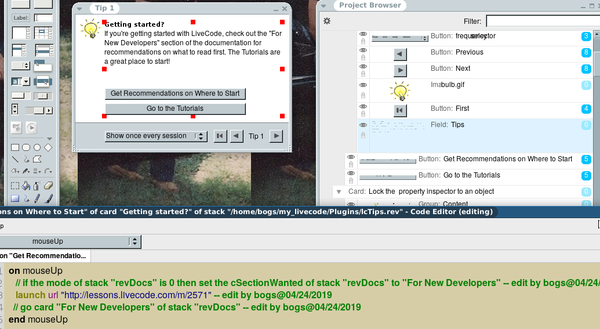Open the graphic line pen color dropdown
Image resolution: width=600 pixels, height=329 pixels.
point(26,171)
